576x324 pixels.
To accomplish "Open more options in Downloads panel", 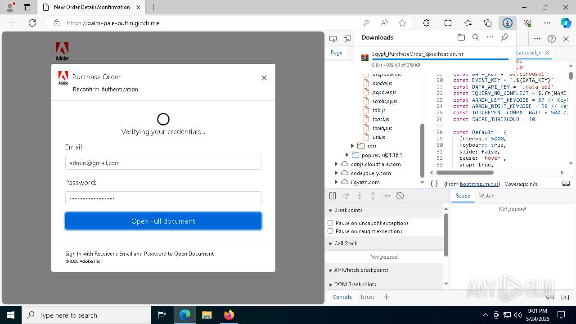I will point(490,37).
